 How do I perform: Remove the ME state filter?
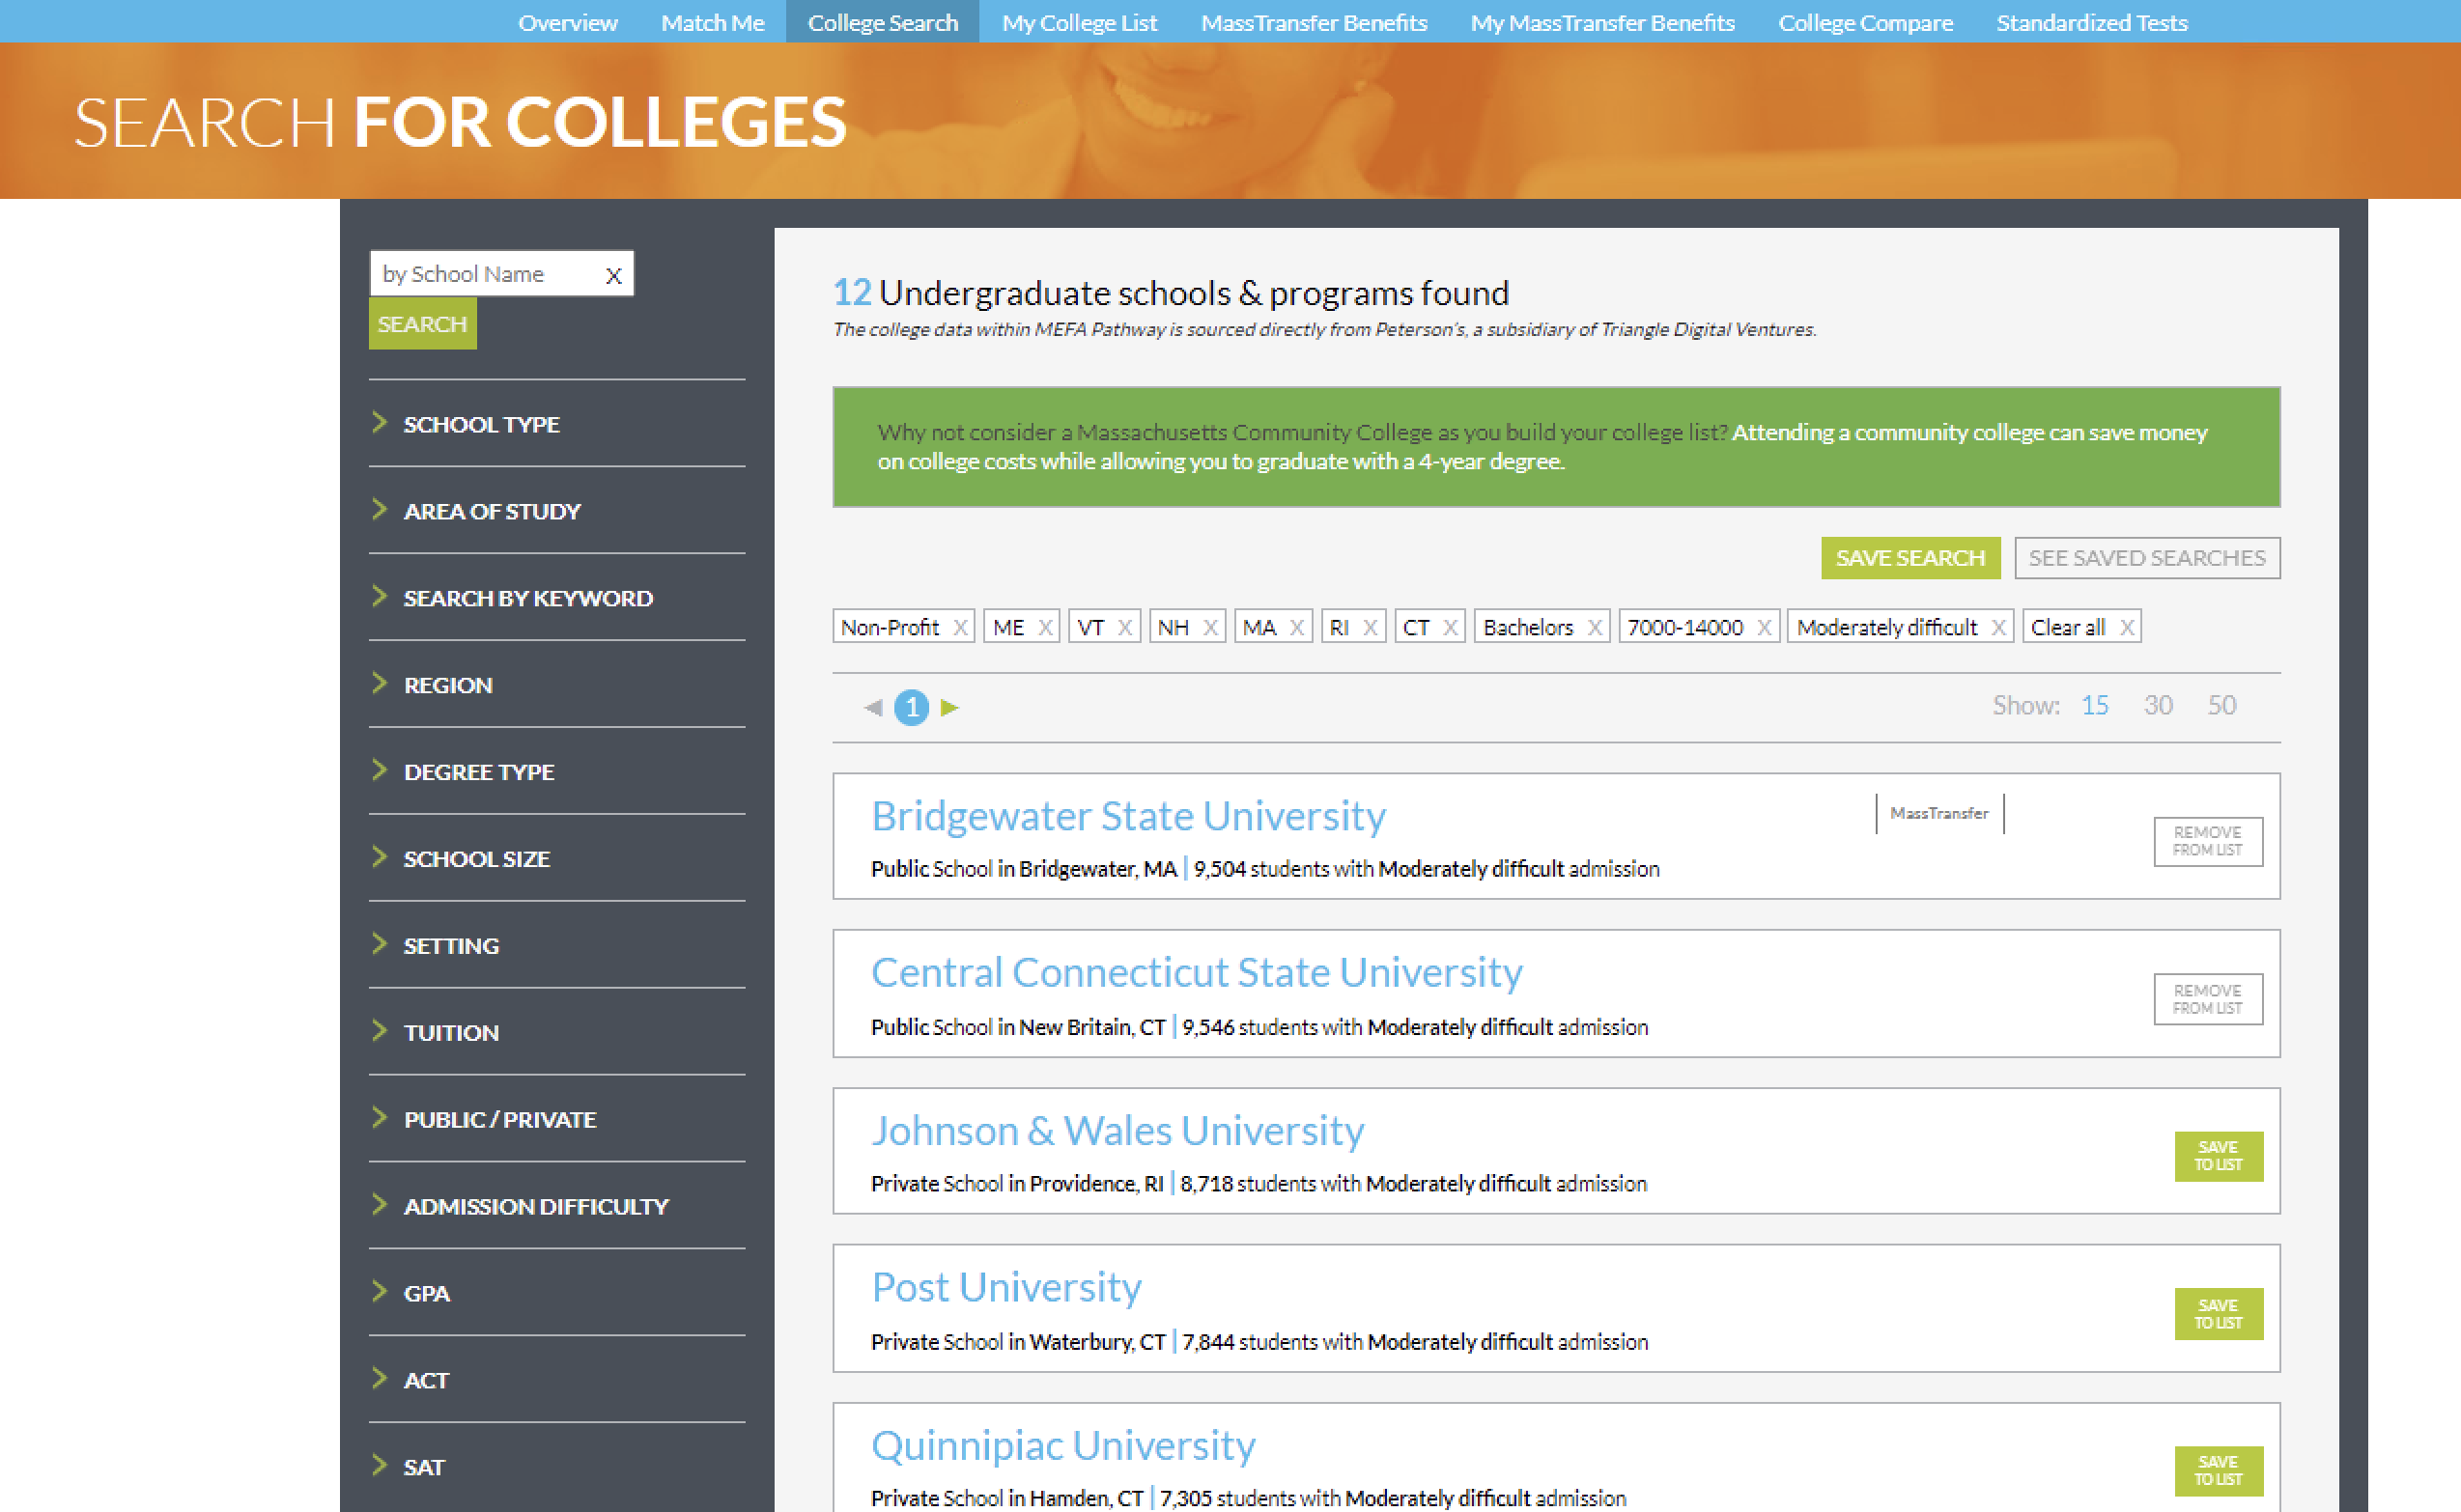1044,627
